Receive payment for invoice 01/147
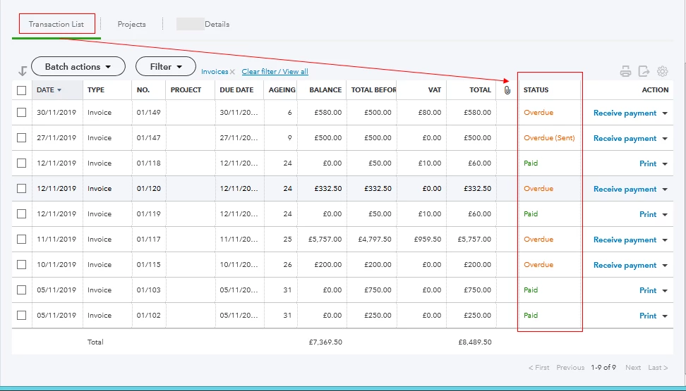Viewport: 686px width, 391px height. pos(625,139)
